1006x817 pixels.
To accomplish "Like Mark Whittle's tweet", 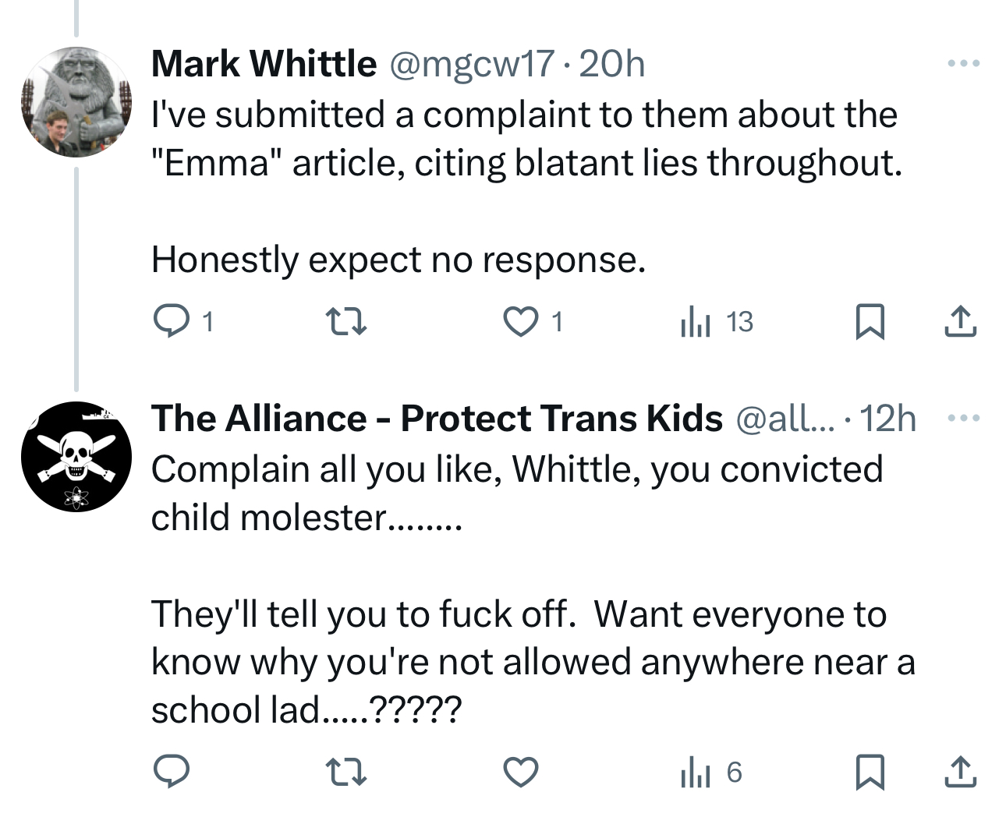I will [520, 321].
